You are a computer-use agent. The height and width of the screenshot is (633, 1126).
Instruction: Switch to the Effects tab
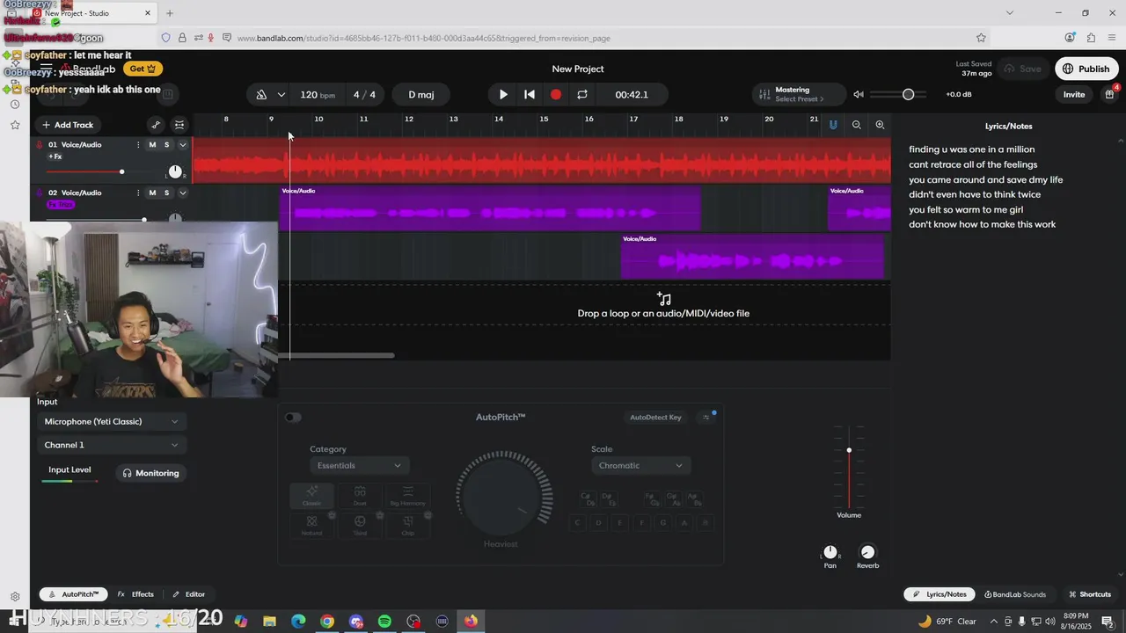click(x=135, y=594)
